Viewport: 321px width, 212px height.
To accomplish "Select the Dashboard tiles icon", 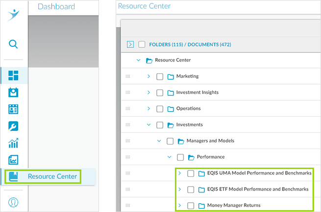I will [x=13, y=75].
